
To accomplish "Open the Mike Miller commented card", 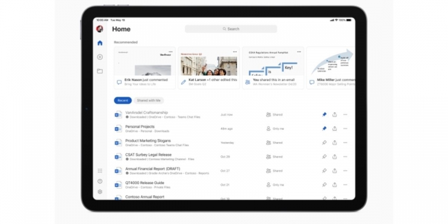I will [x=330, y=68].
